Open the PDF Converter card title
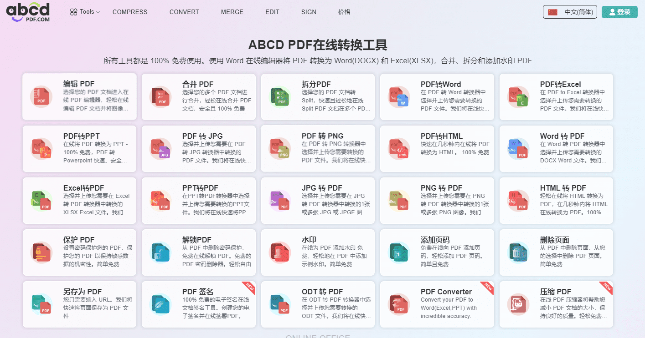Screen dimensions: 645x338 tap(446, 292)
